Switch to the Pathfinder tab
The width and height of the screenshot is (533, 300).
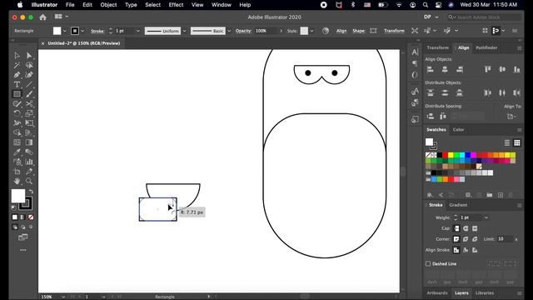tap(486, 48)
